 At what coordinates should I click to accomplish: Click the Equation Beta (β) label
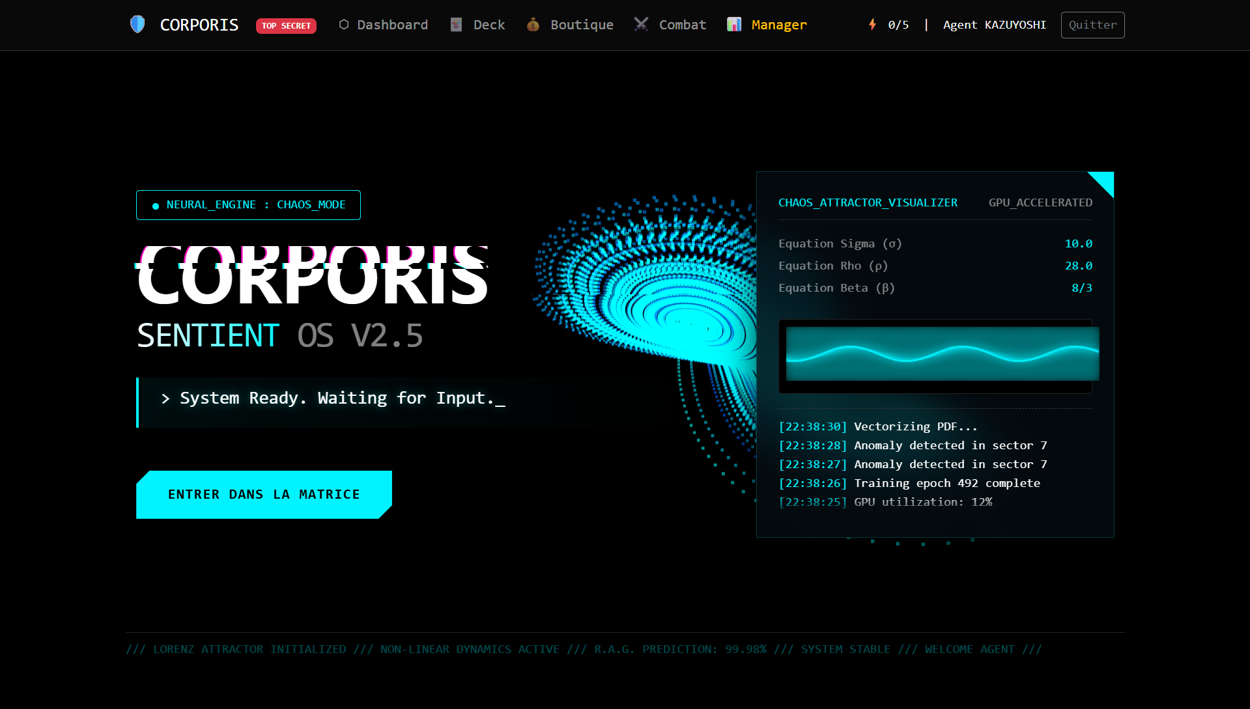click(837, 288)
